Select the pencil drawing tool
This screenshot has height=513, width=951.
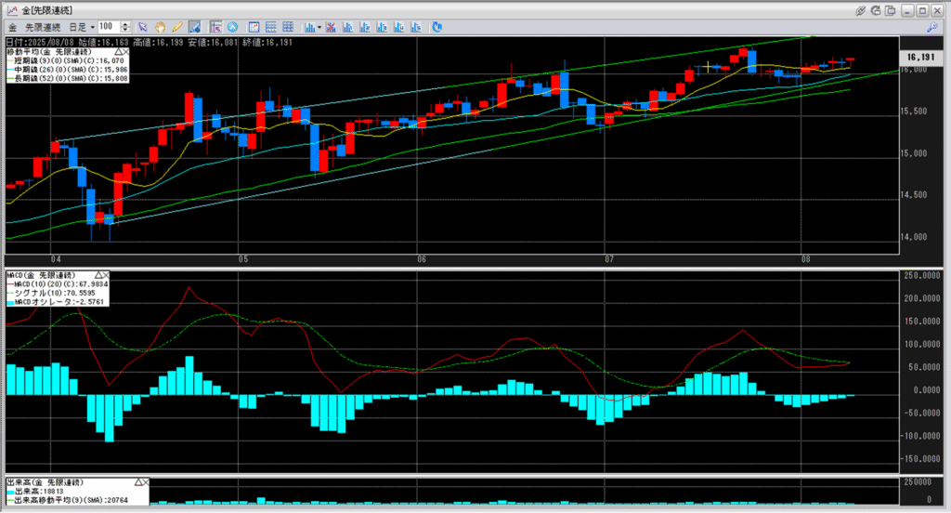coord(177,27)
